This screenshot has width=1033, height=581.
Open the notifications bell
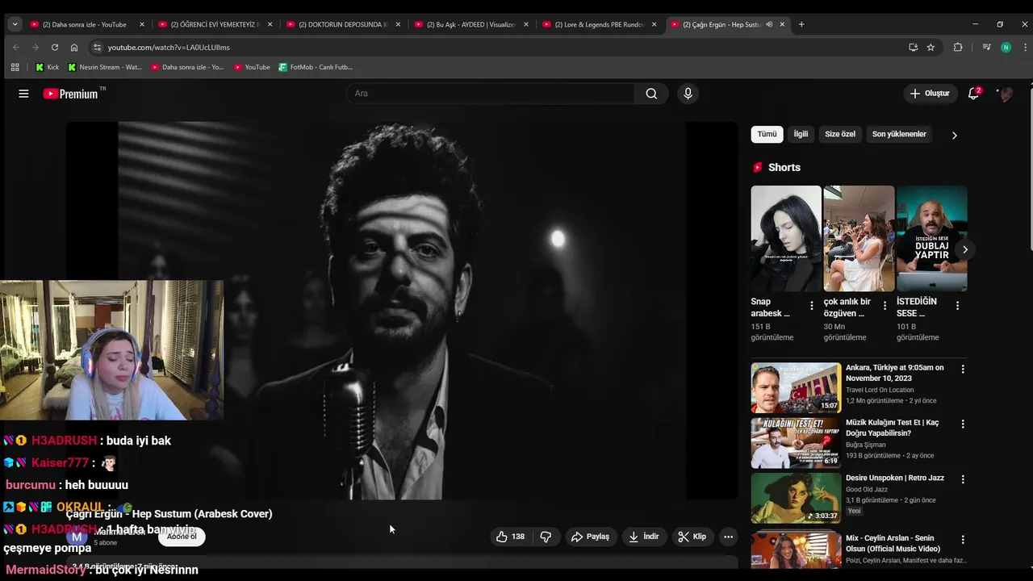[974, 94]
